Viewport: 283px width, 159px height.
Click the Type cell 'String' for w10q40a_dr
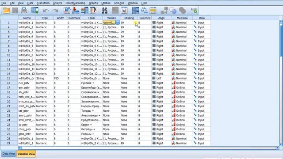click(x=44, y=78)
